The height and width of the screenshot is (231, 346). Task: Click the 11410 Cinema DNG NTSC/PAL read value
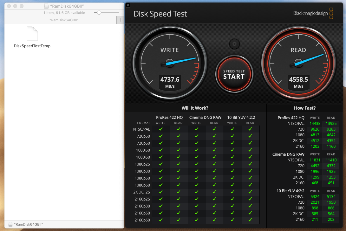(331, 160)
